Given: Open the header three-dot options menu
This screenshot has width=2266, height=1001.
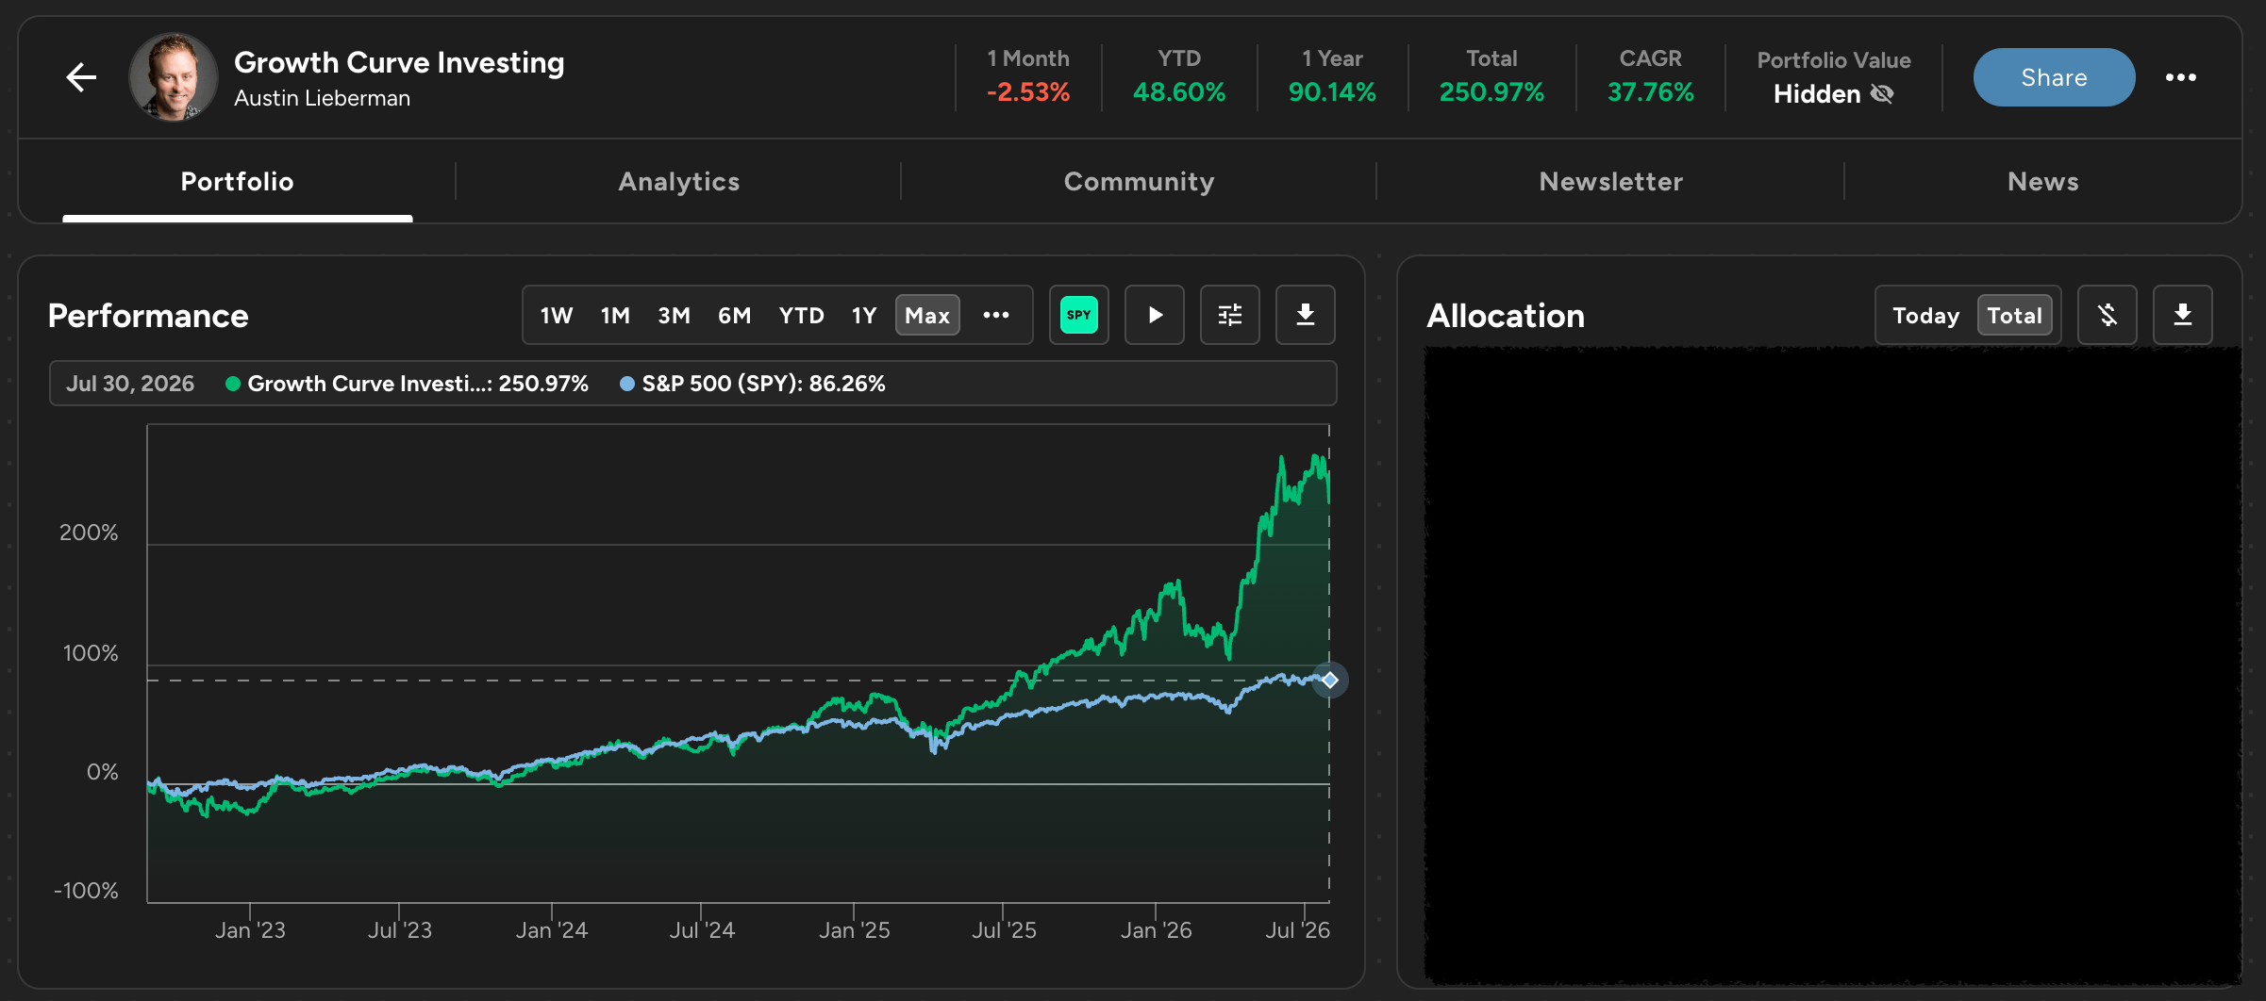Looking at the screenshot, I should click(2181, 77).
